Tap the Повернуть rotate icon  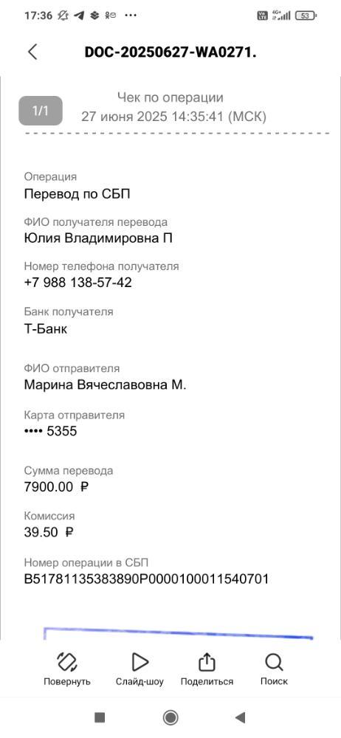click(67, 662)
